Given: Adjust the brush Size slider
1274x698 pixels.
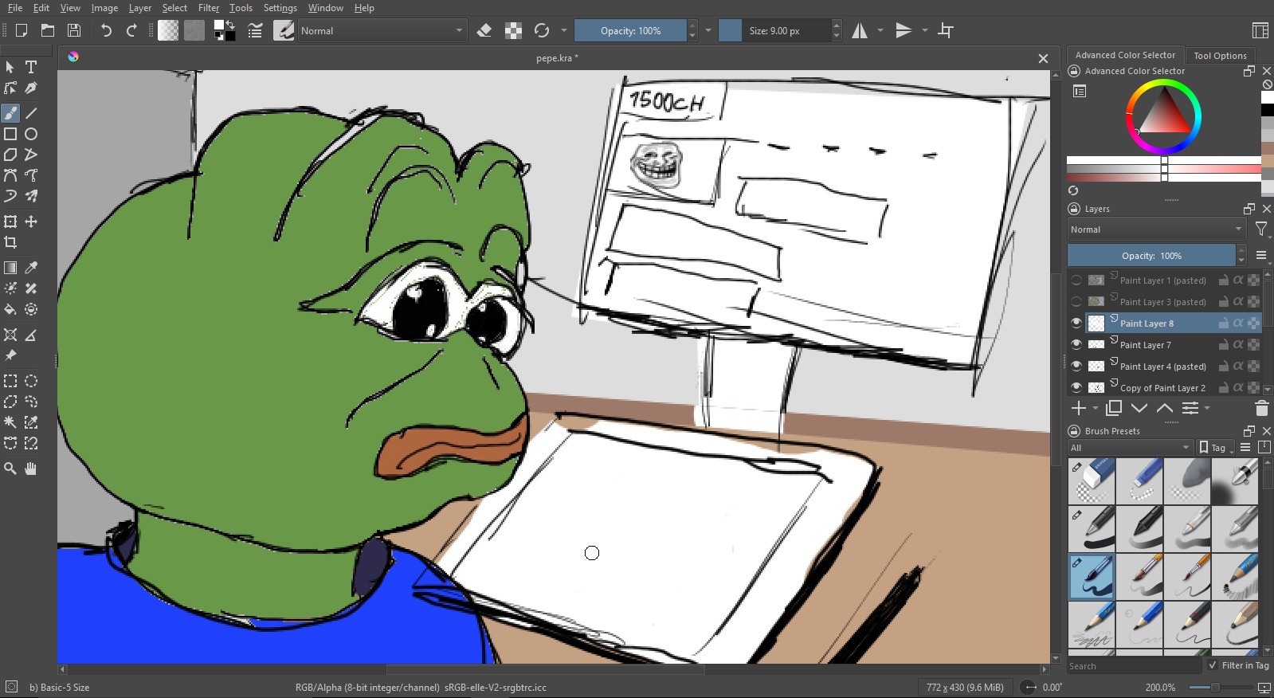Looking at the screenshot, I should [x=774, y=30].
